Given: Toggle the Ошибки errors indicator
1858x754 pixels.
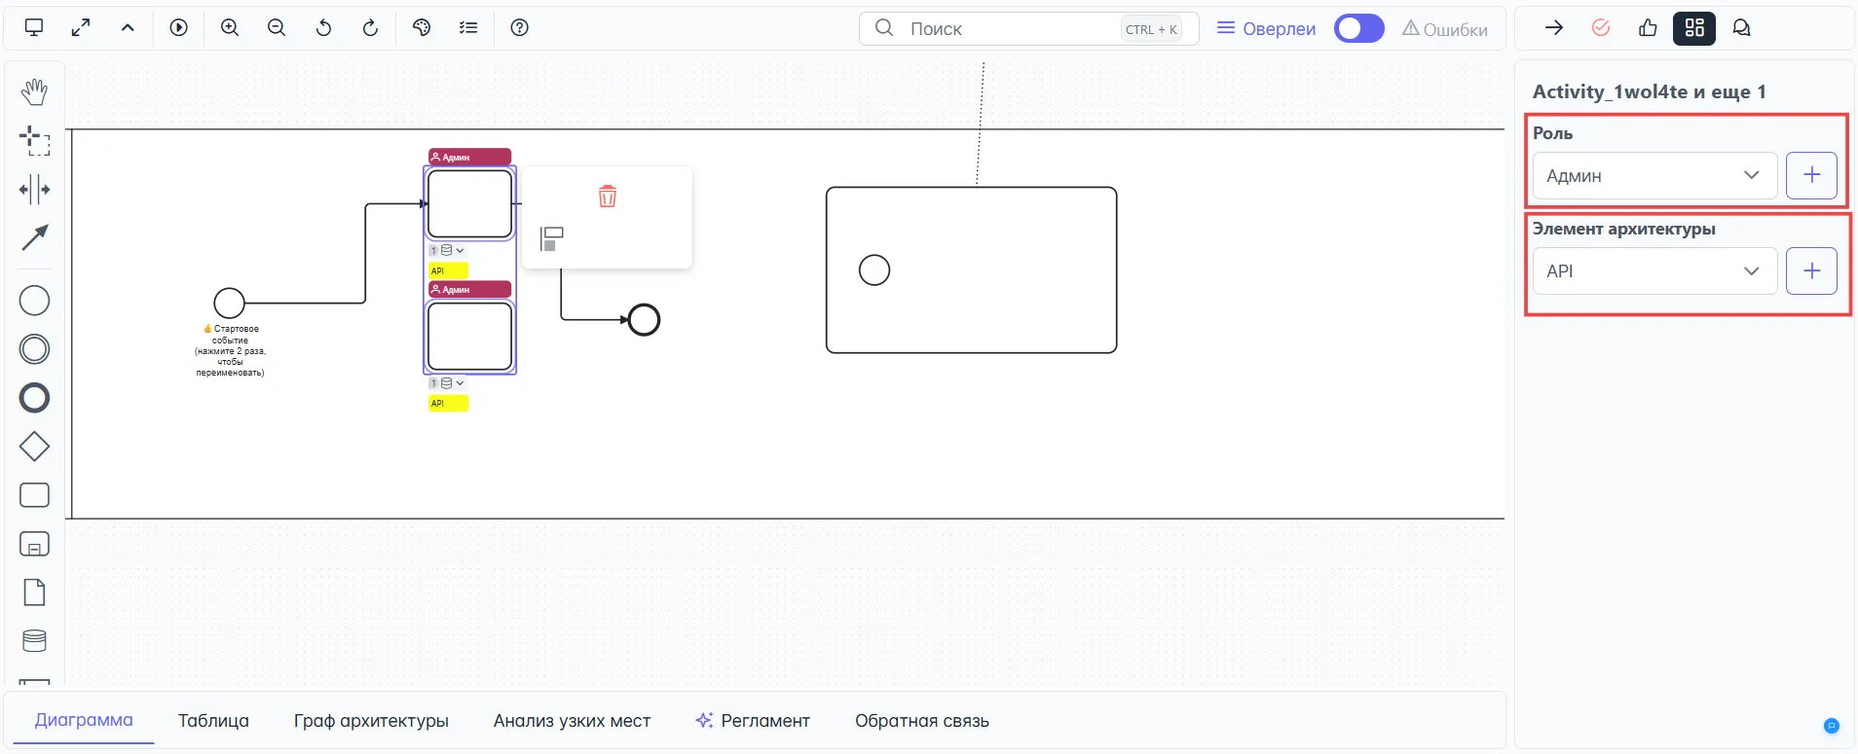Looking at the screenshot, I should click(x=1445, y=29).
